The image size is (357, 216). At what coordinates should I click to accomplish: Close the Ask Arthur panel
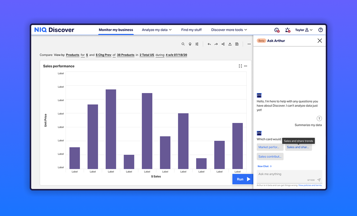[320, 41]
